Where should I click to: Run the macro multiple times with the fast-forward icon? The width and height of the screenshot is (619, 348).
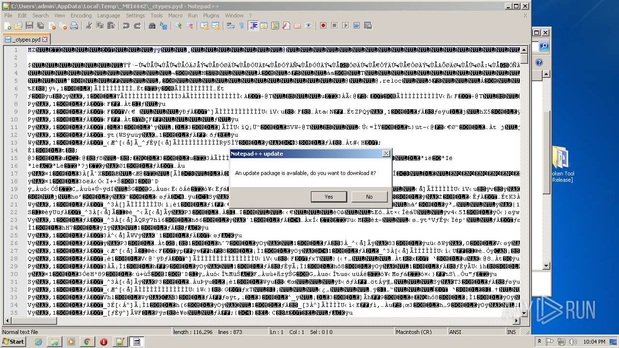[x=357, y=26]
